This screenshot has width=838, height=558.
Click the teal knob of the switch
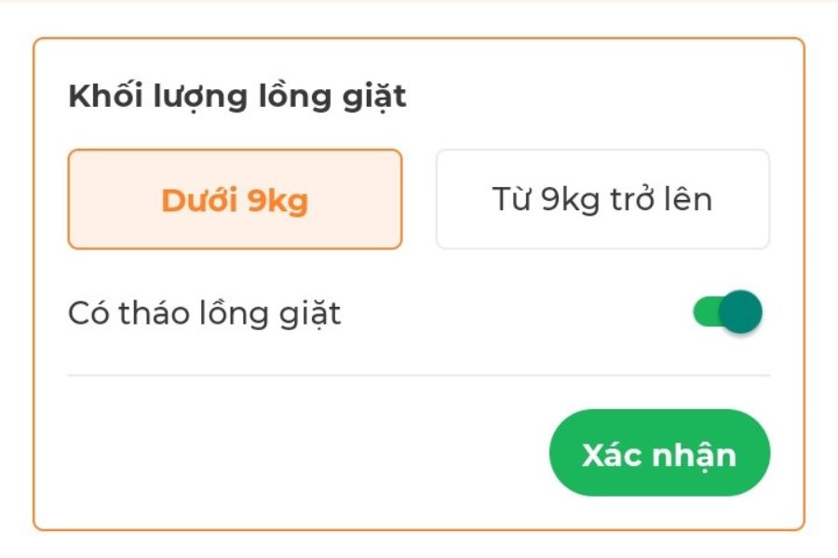tap(741, 312)
